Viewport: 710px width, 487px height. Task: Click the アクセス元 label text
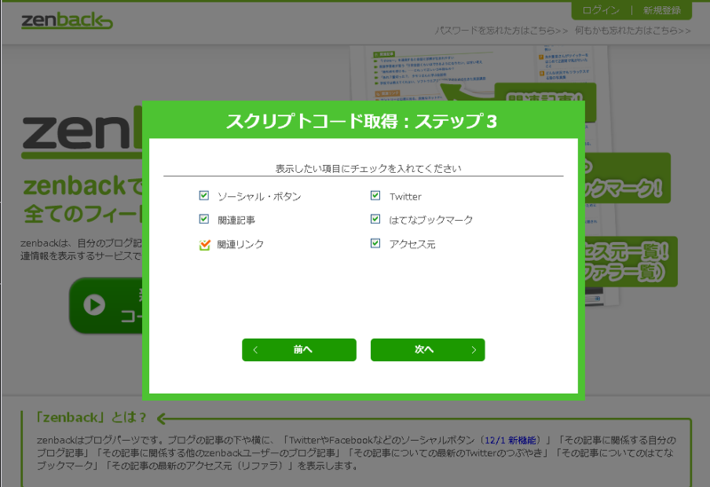coord(412,245)
